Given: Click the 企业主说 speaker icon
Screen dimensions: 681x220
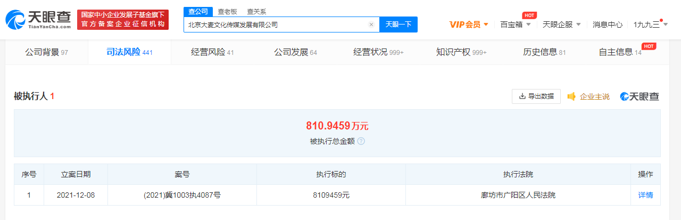Looking at the screenshot, I should pos(572,96).
